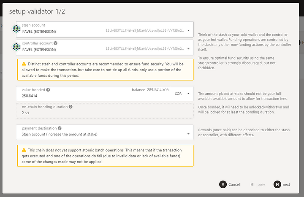The width and height of the screenshot is (304, 197).
Task: Click the Cancel button label
Action: click(234, 184)
